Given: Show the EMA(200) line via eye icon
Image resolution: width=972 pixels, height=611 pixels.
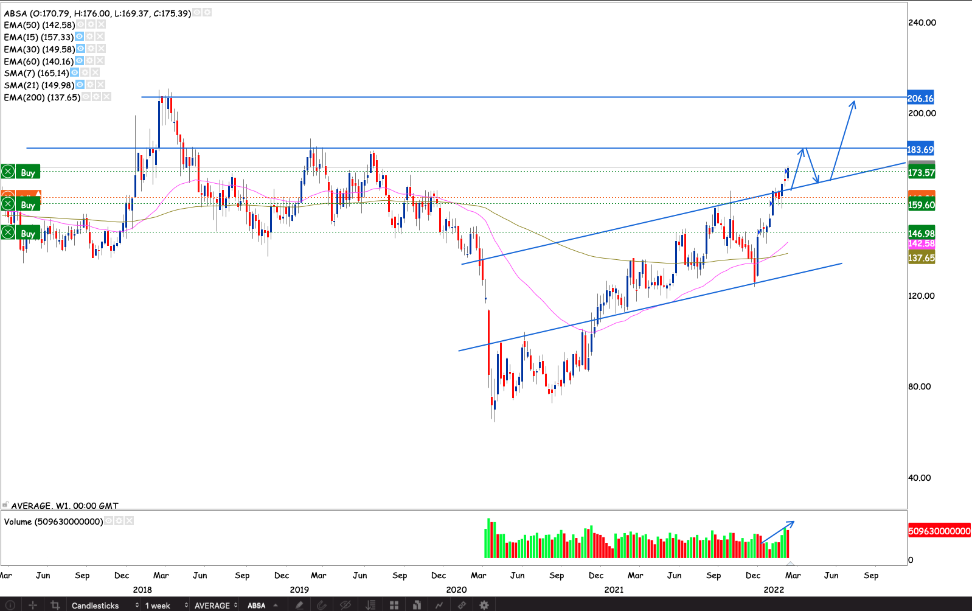Looking at the screenshot, I should coord(86,97).
